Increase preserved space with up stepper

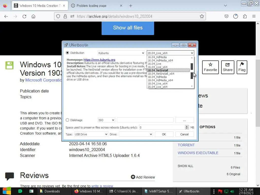tap(187, 126)
